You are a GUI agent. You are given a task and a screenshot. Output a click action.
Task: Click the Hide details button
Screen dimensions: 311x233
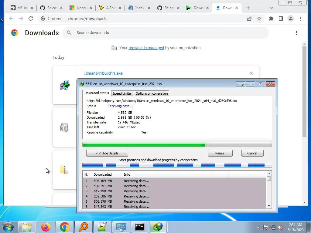(107, 153)
